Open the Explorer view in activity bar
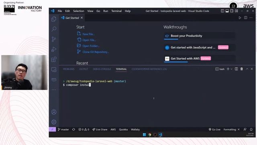The height and width of the screenshot is (145, 257). (54, 19)
